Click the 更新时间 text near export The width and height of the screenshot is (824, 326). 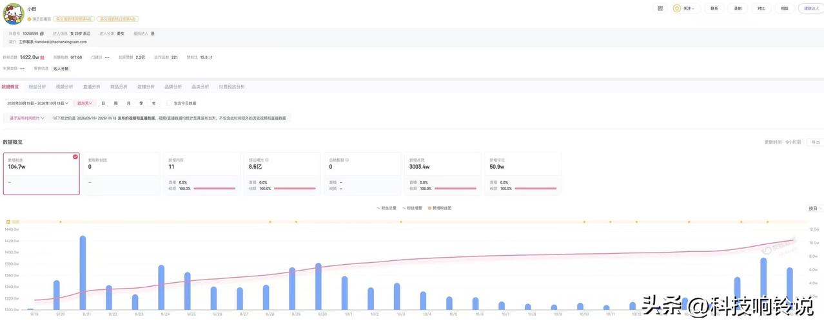pos(783,142)
